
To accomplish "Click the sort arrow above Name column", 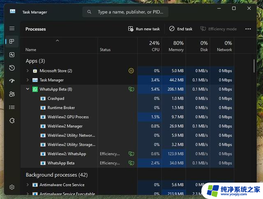I will (58, 41).
